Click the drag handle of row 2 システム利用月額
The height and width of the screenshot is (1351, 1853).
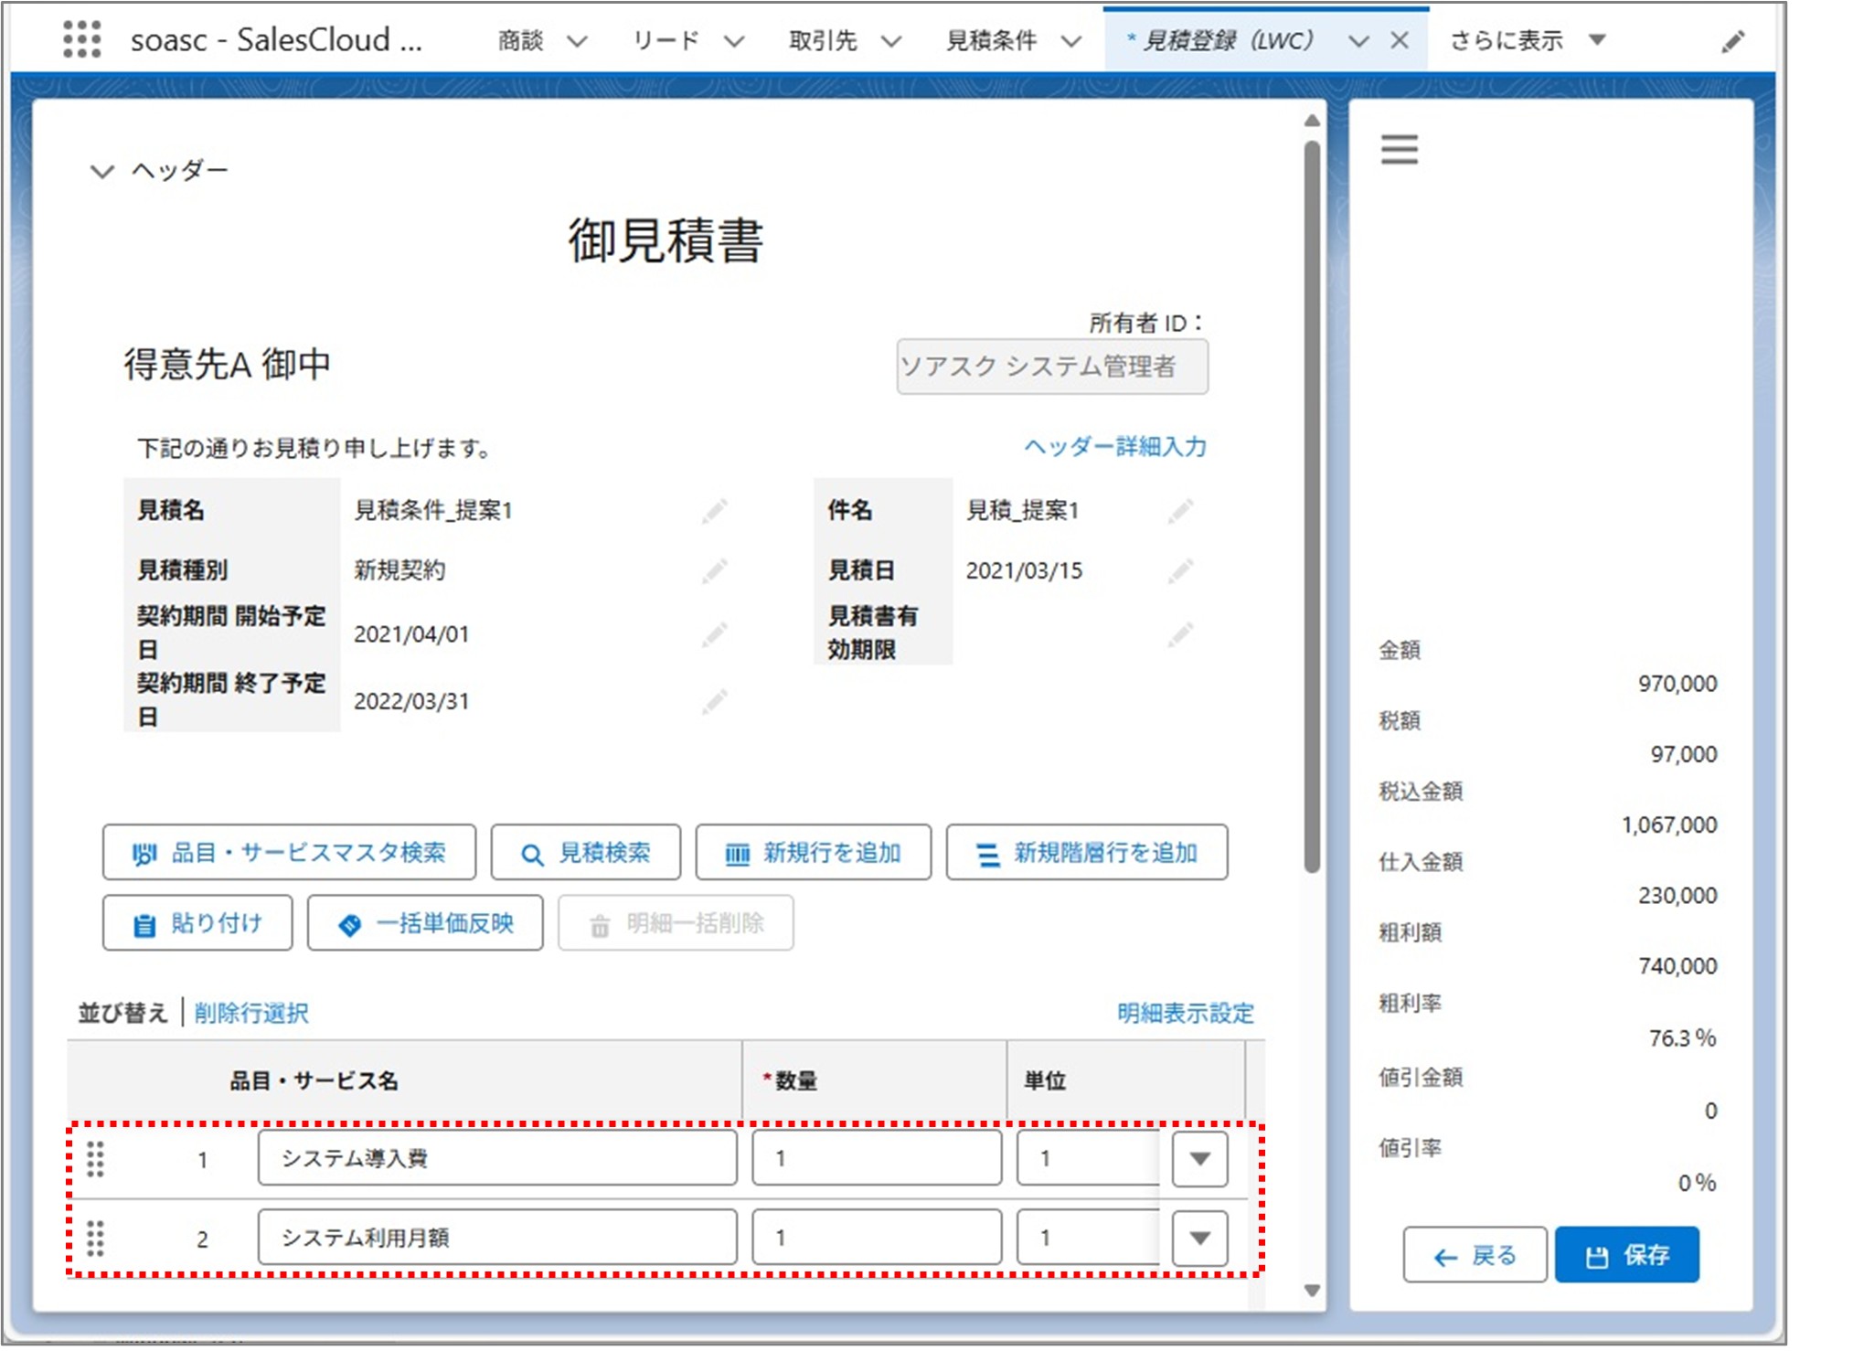(x=95, y=1237)
